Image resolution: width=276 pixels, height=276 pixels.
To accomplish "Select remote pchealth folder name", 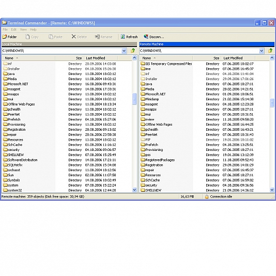I will point(152,130).
